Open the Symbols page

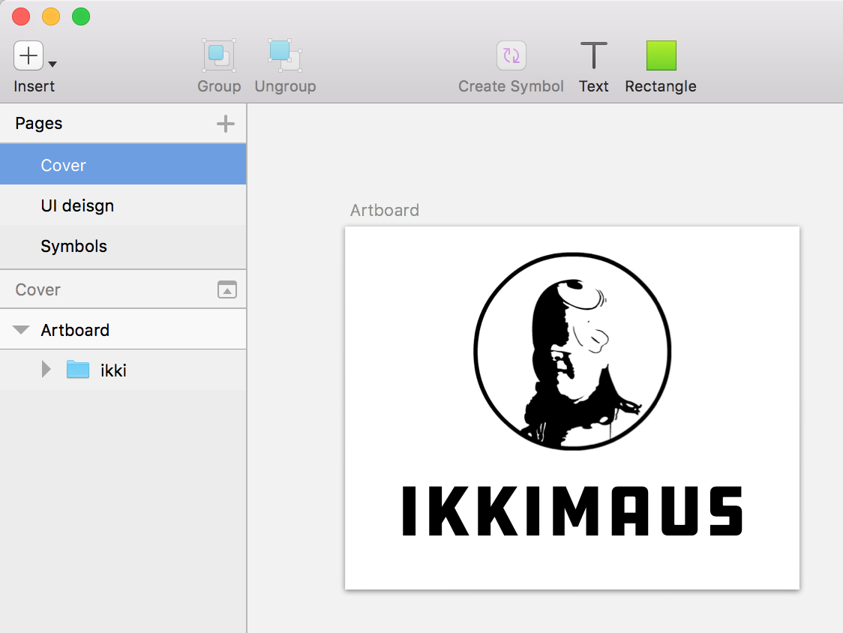(123, 246)
